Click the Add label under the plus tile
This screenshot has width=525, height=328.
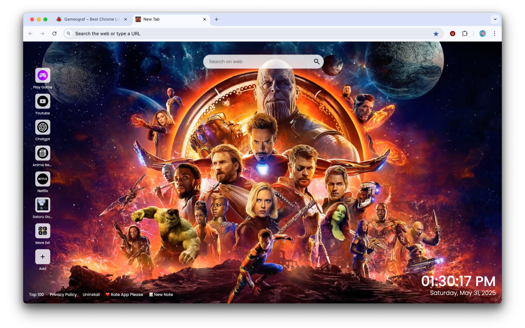(x=43, y=269)
